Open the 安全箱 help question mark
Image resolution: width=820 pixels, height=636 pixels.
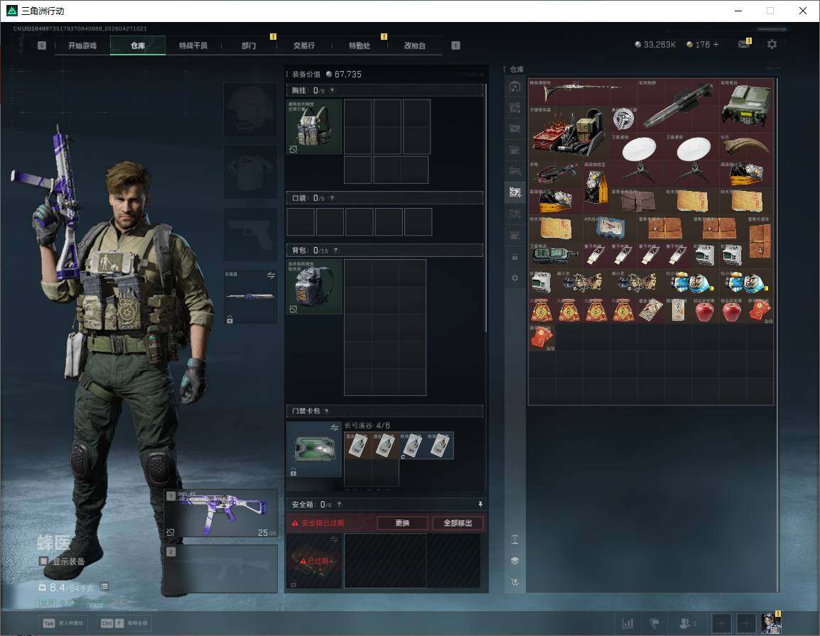coord(339,504)
